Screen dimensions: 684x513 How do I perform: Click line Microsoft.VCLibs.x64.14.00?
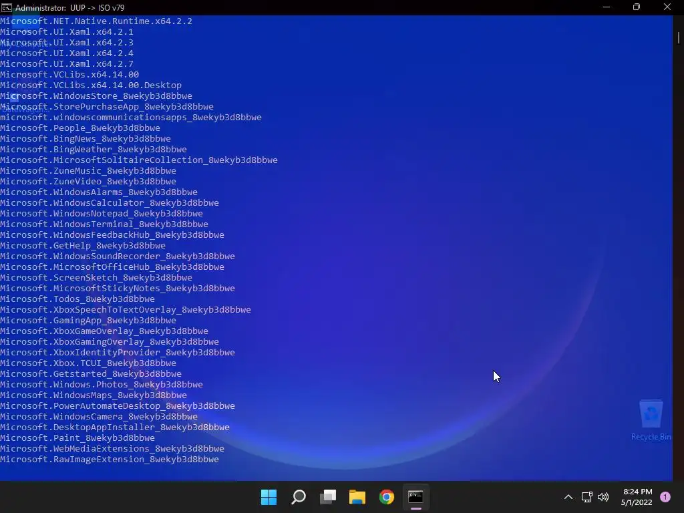[69, 75]
